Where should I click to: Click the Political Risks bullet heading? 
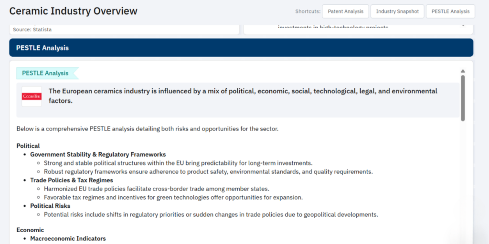[x=50, y=206]
